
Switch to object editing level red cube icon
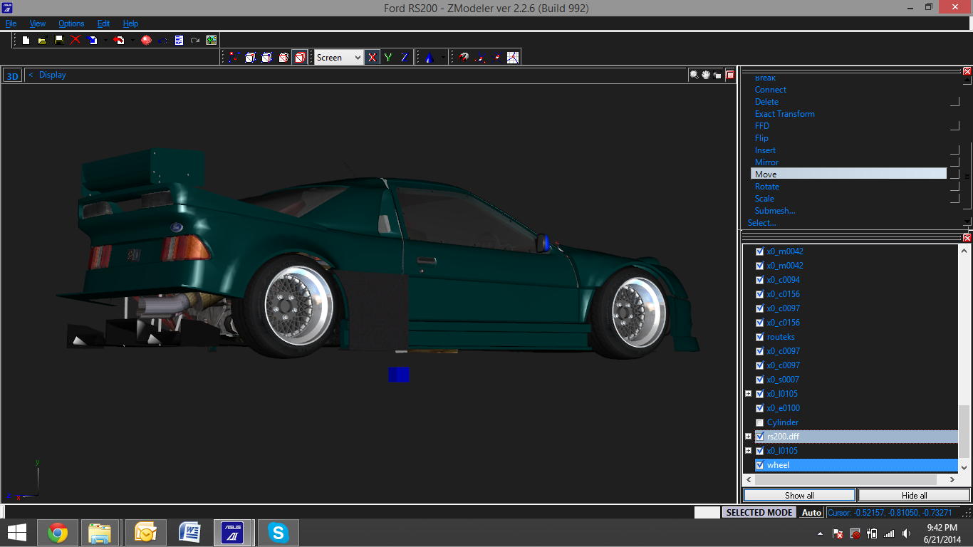pyautogui.click(x=283, y=57)
